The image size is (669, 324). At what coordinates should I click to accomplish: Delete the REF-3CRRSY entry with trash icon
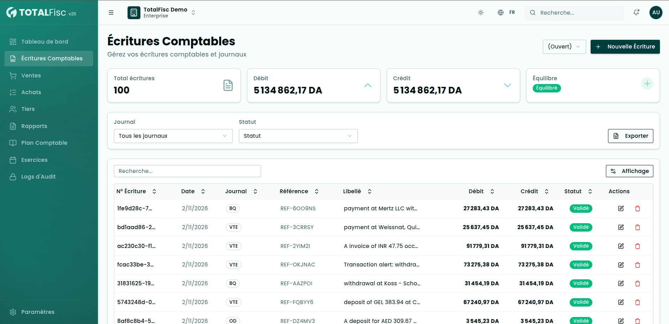coord(638,227)
